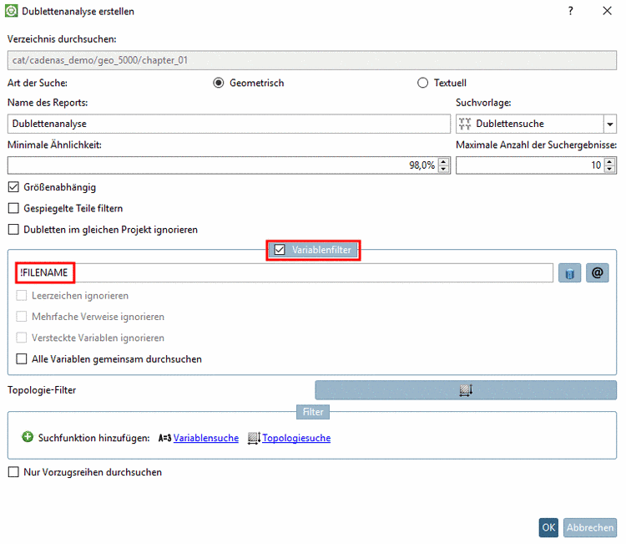This screenshot has width=626, height=544.
Task: Click into the Name des Reports field
Action: tap(229, 124)
